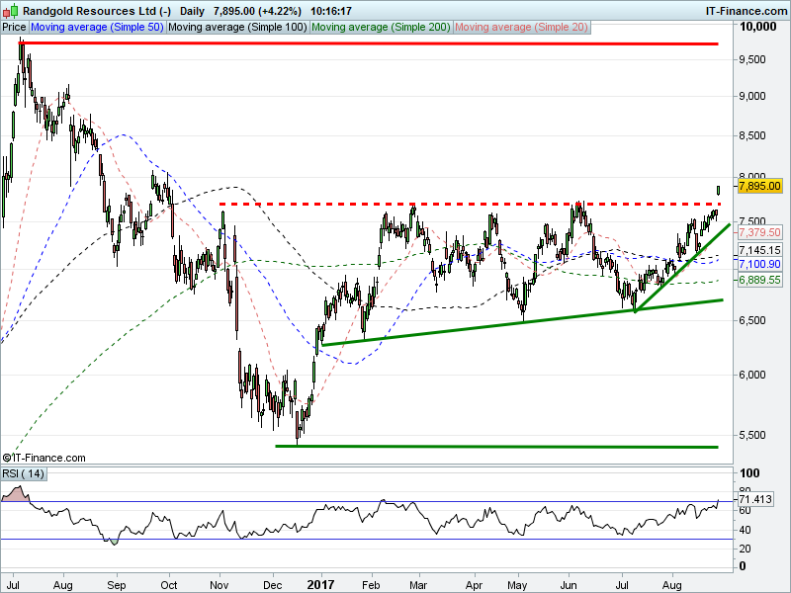
Task: Click the blue 7,100.90 value tag
Action: [x=759, y=264]
